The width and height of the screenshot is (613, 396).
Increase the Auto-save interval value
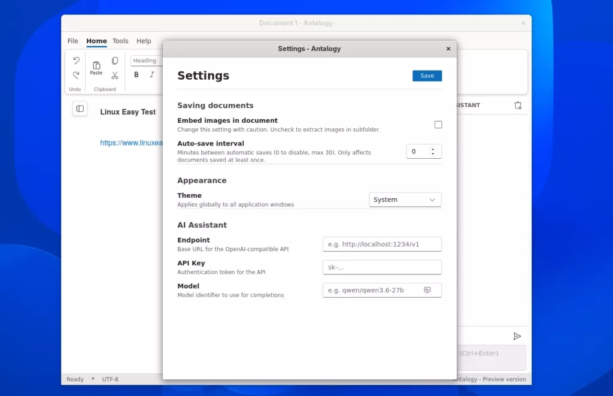[x=433, y=149]
